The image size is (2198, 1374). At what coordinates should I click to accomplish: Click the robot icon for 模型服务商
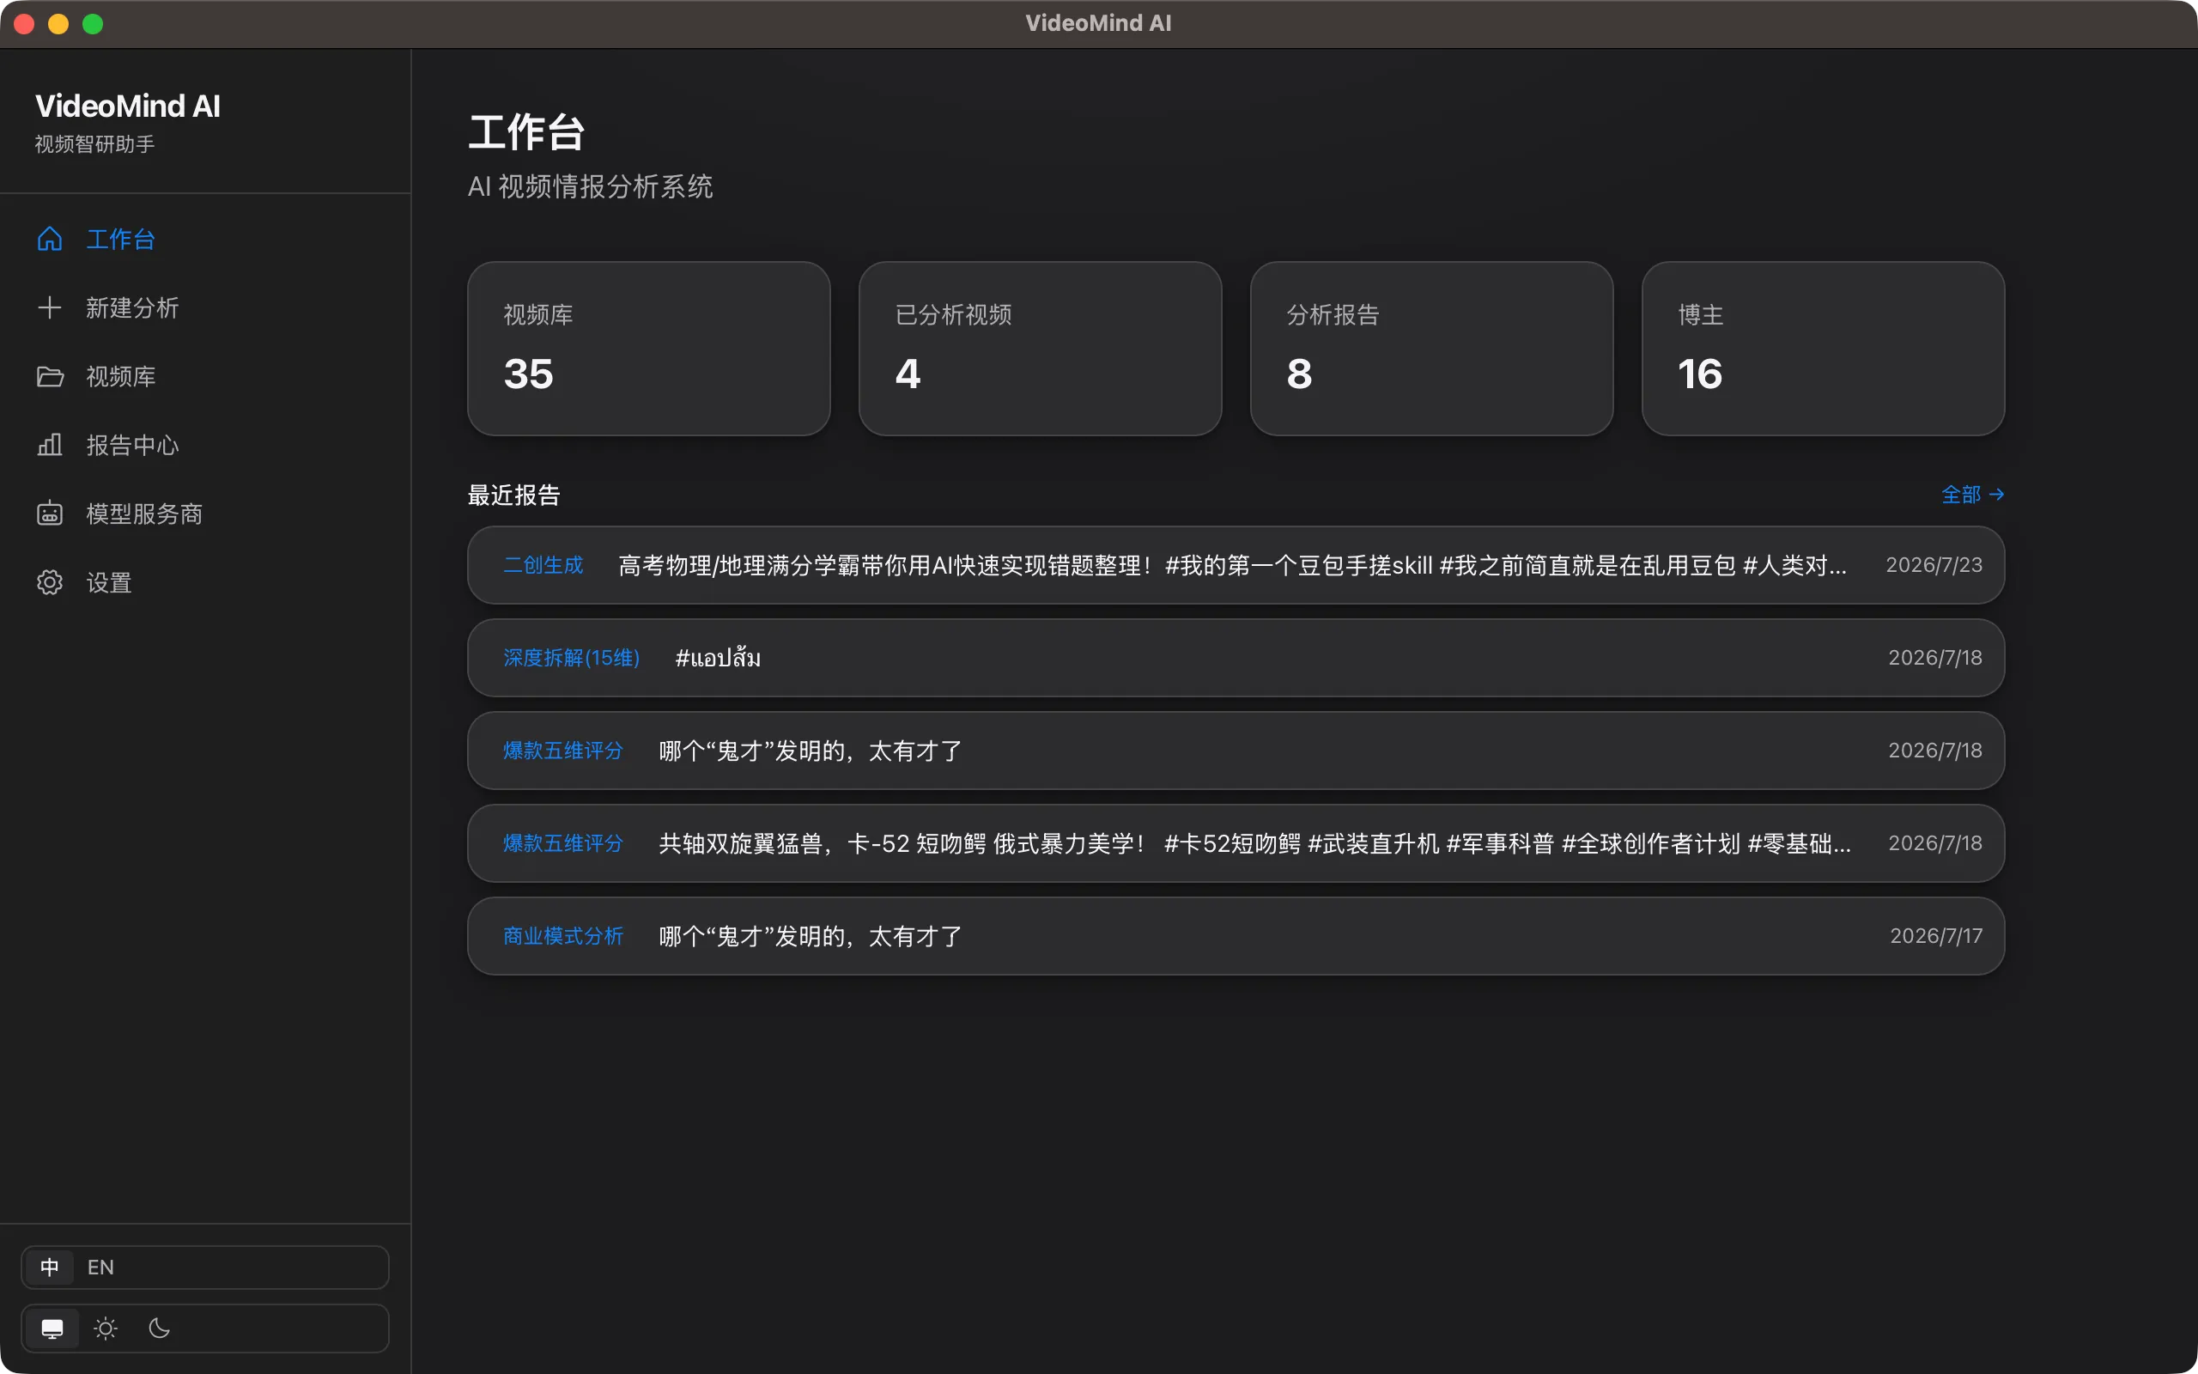click(49, 514)
